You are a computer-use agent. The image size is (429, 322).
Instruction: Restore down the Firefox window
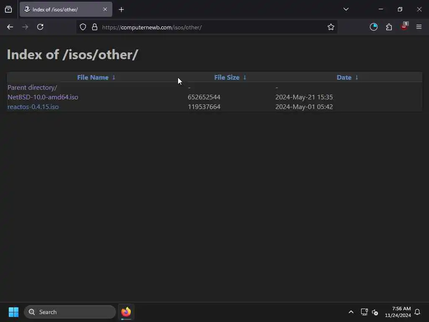tap(400, 9)
